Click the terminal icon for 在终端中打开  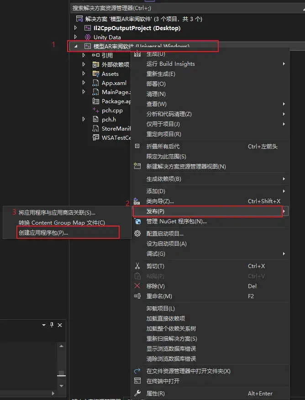tap(137, 381)
